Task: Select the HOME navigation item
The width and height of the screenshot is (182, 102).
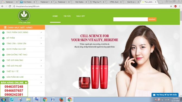Action: [55, 16]
